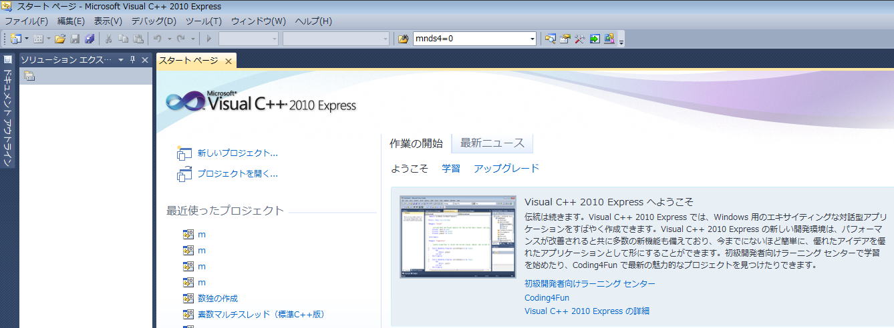Switch to the 最新ニュース tab
This screenshot has height=328, width=894.
492,143
